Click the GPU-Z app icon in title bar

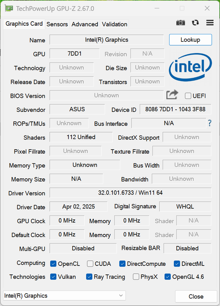tap(9, 8)
